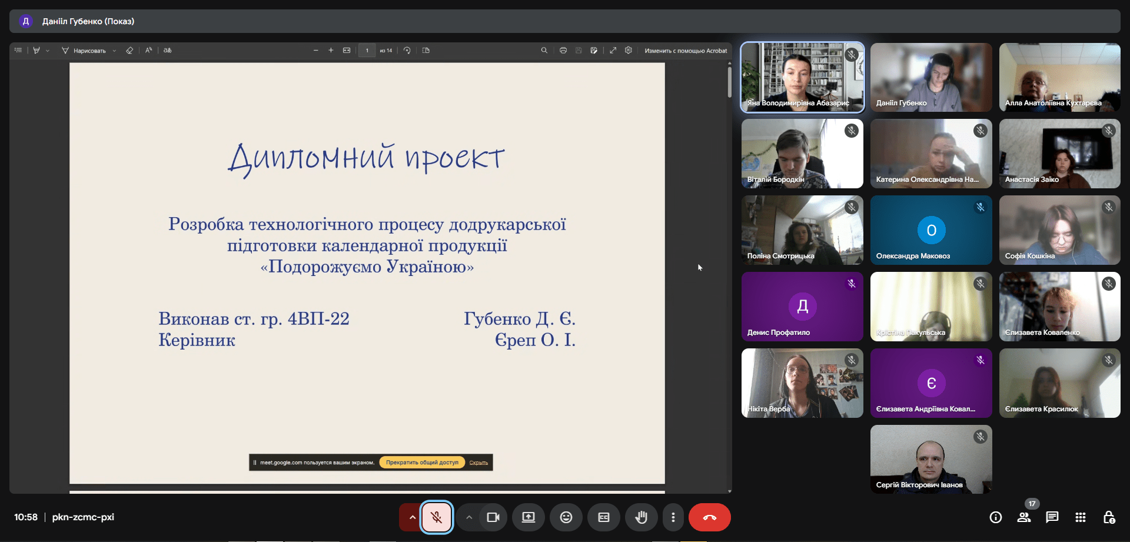Click the search icon in PDF toolbar
The height and width of the screenshot is (542, 1130).
pos(544,51)
